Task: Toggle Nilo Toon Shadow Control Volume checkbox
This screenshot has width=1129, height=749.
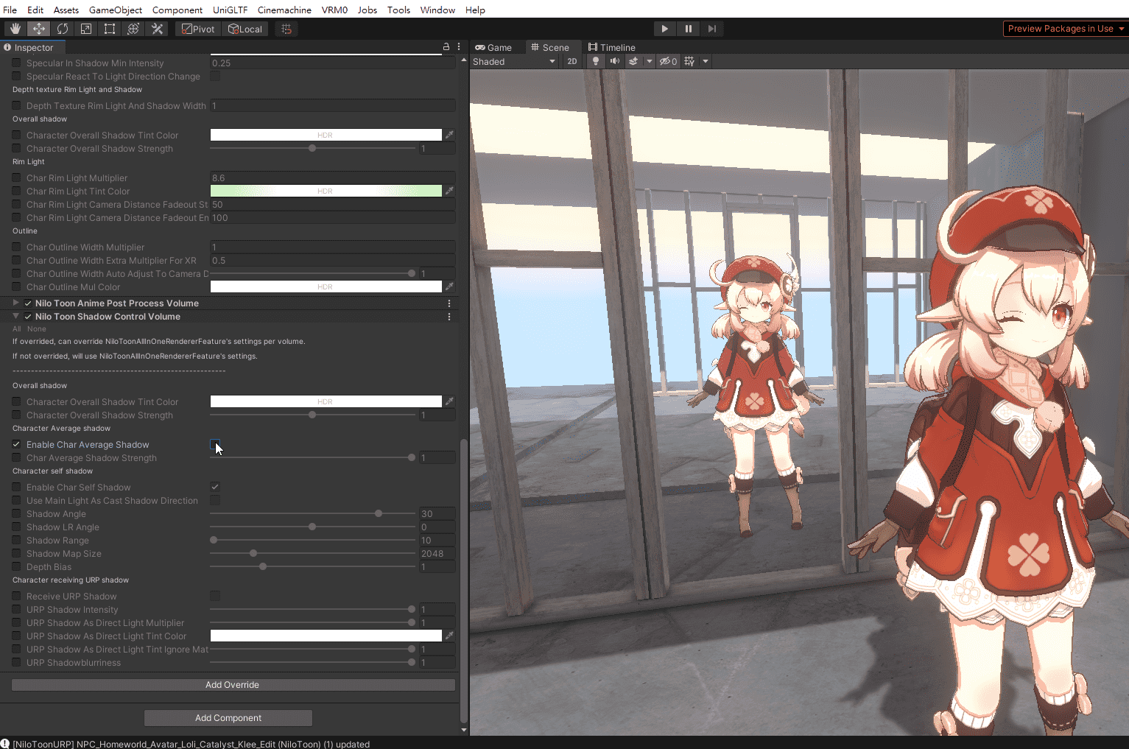Action: point(28,317)
